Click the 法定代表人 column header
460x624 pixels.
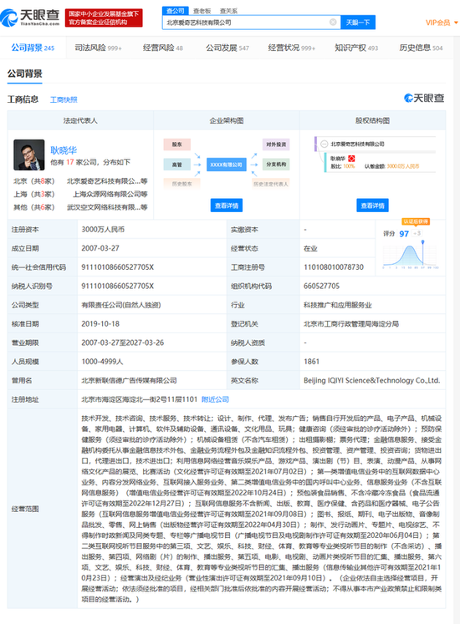coord(80,120)
